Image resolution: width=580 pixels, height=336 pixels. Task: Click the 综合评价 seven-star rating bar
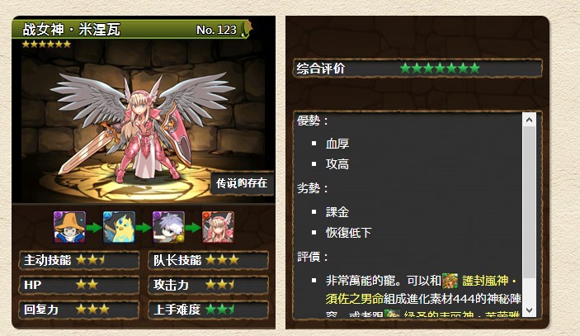click(x=417, y=68)
